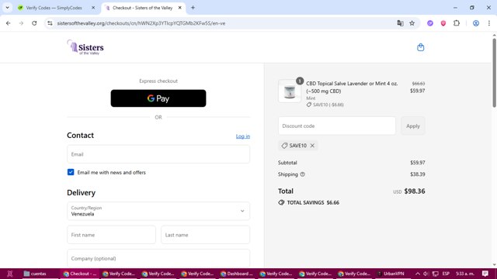Switch to Verify Codes SimplyCodes tab
This screenshot has height=279, width=497.
(x=54, y=8)
